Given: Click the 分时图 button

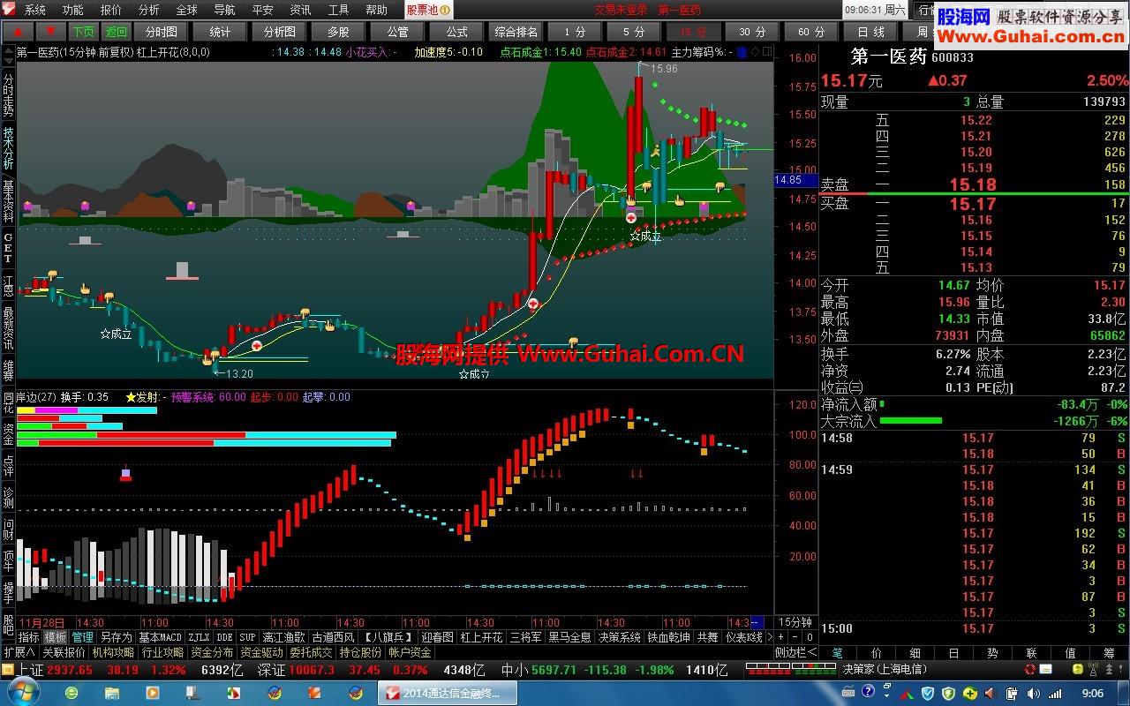Looking at the screenshot, I should pyautogui.click(x=162, y=31).
